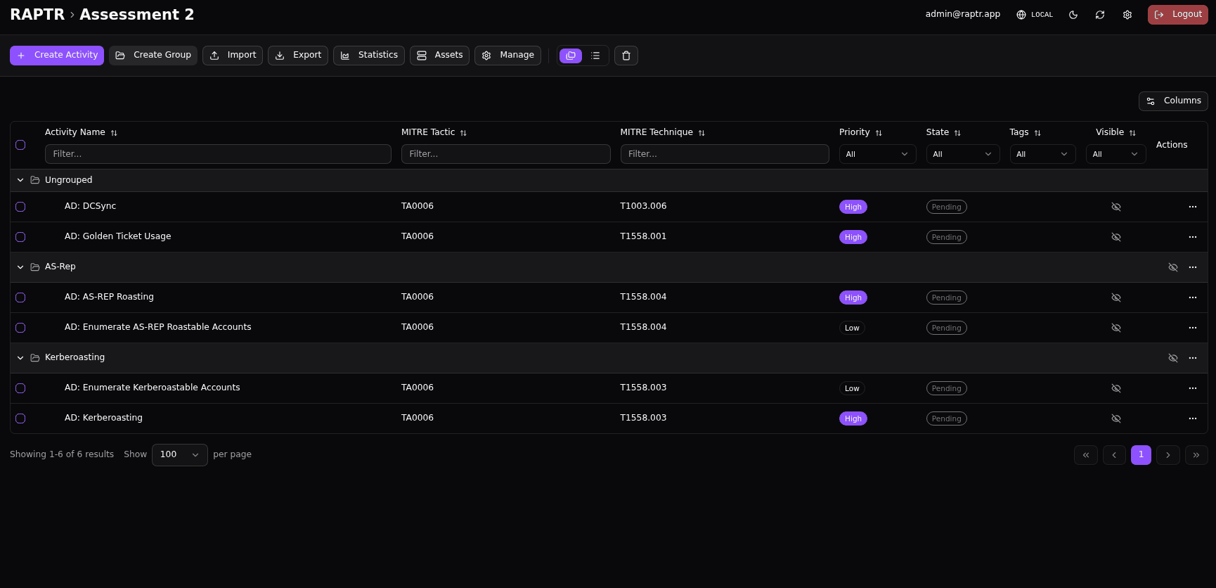Switch to grouped view icon
Screen dimensions: 1216x588
(x=571, y=56)
